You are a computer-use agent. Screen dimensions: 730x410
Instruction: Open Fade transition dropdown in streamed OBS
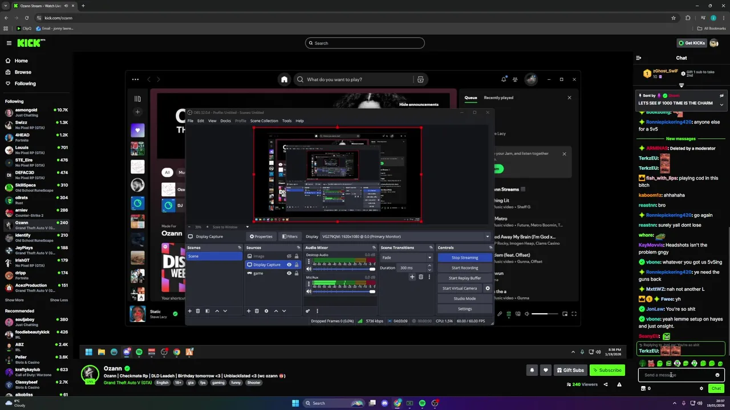click(x=407, y=258)
